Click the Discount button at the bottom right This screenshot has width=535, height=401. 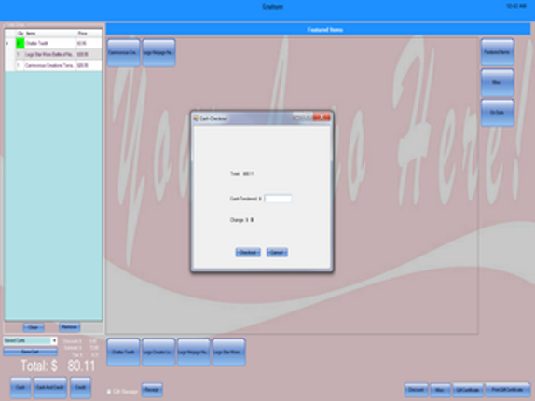pyautogui.click(x=417, y=390)
